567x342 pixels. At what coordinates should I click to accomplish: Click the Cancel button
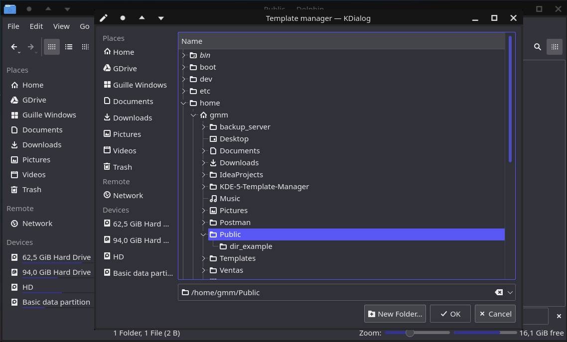point(495,314)
